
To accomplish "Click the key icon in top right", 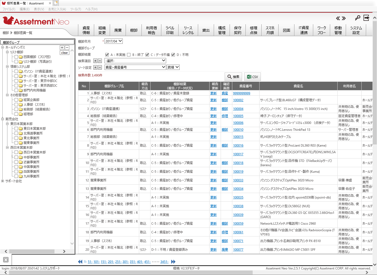I will 357,18.
